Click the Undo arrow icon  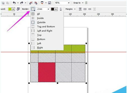coord(14,3)
